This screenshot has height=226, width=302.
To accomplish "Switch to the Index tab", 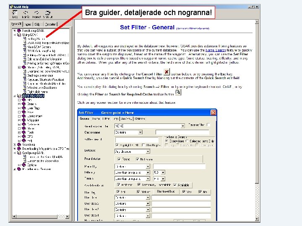I will pos(28,24).
